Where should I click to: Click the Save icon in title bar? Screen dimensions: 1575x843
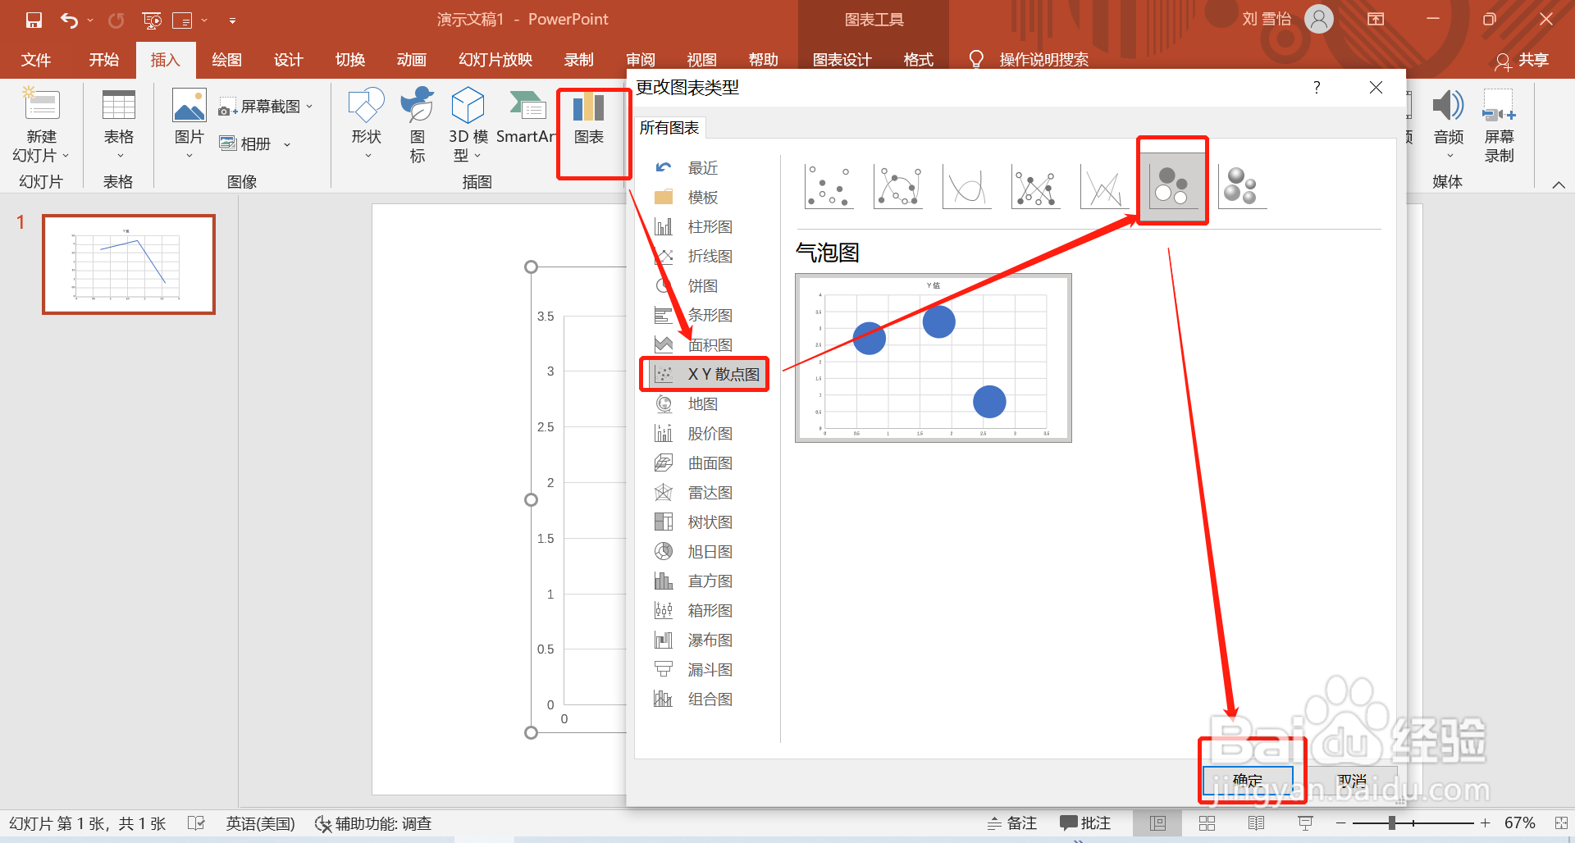tap(34, 20)
